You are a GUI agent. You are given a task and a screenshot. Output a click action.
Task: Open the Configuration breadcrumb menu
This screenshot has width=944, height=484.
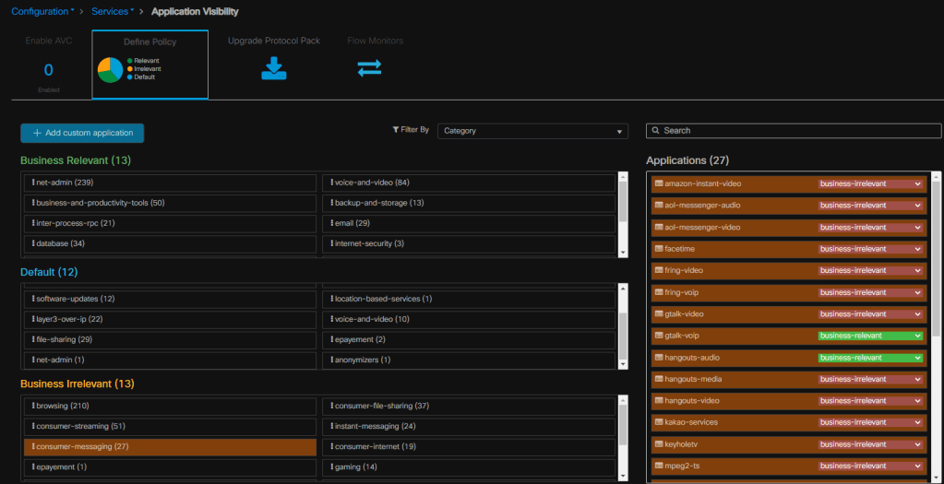42,11
